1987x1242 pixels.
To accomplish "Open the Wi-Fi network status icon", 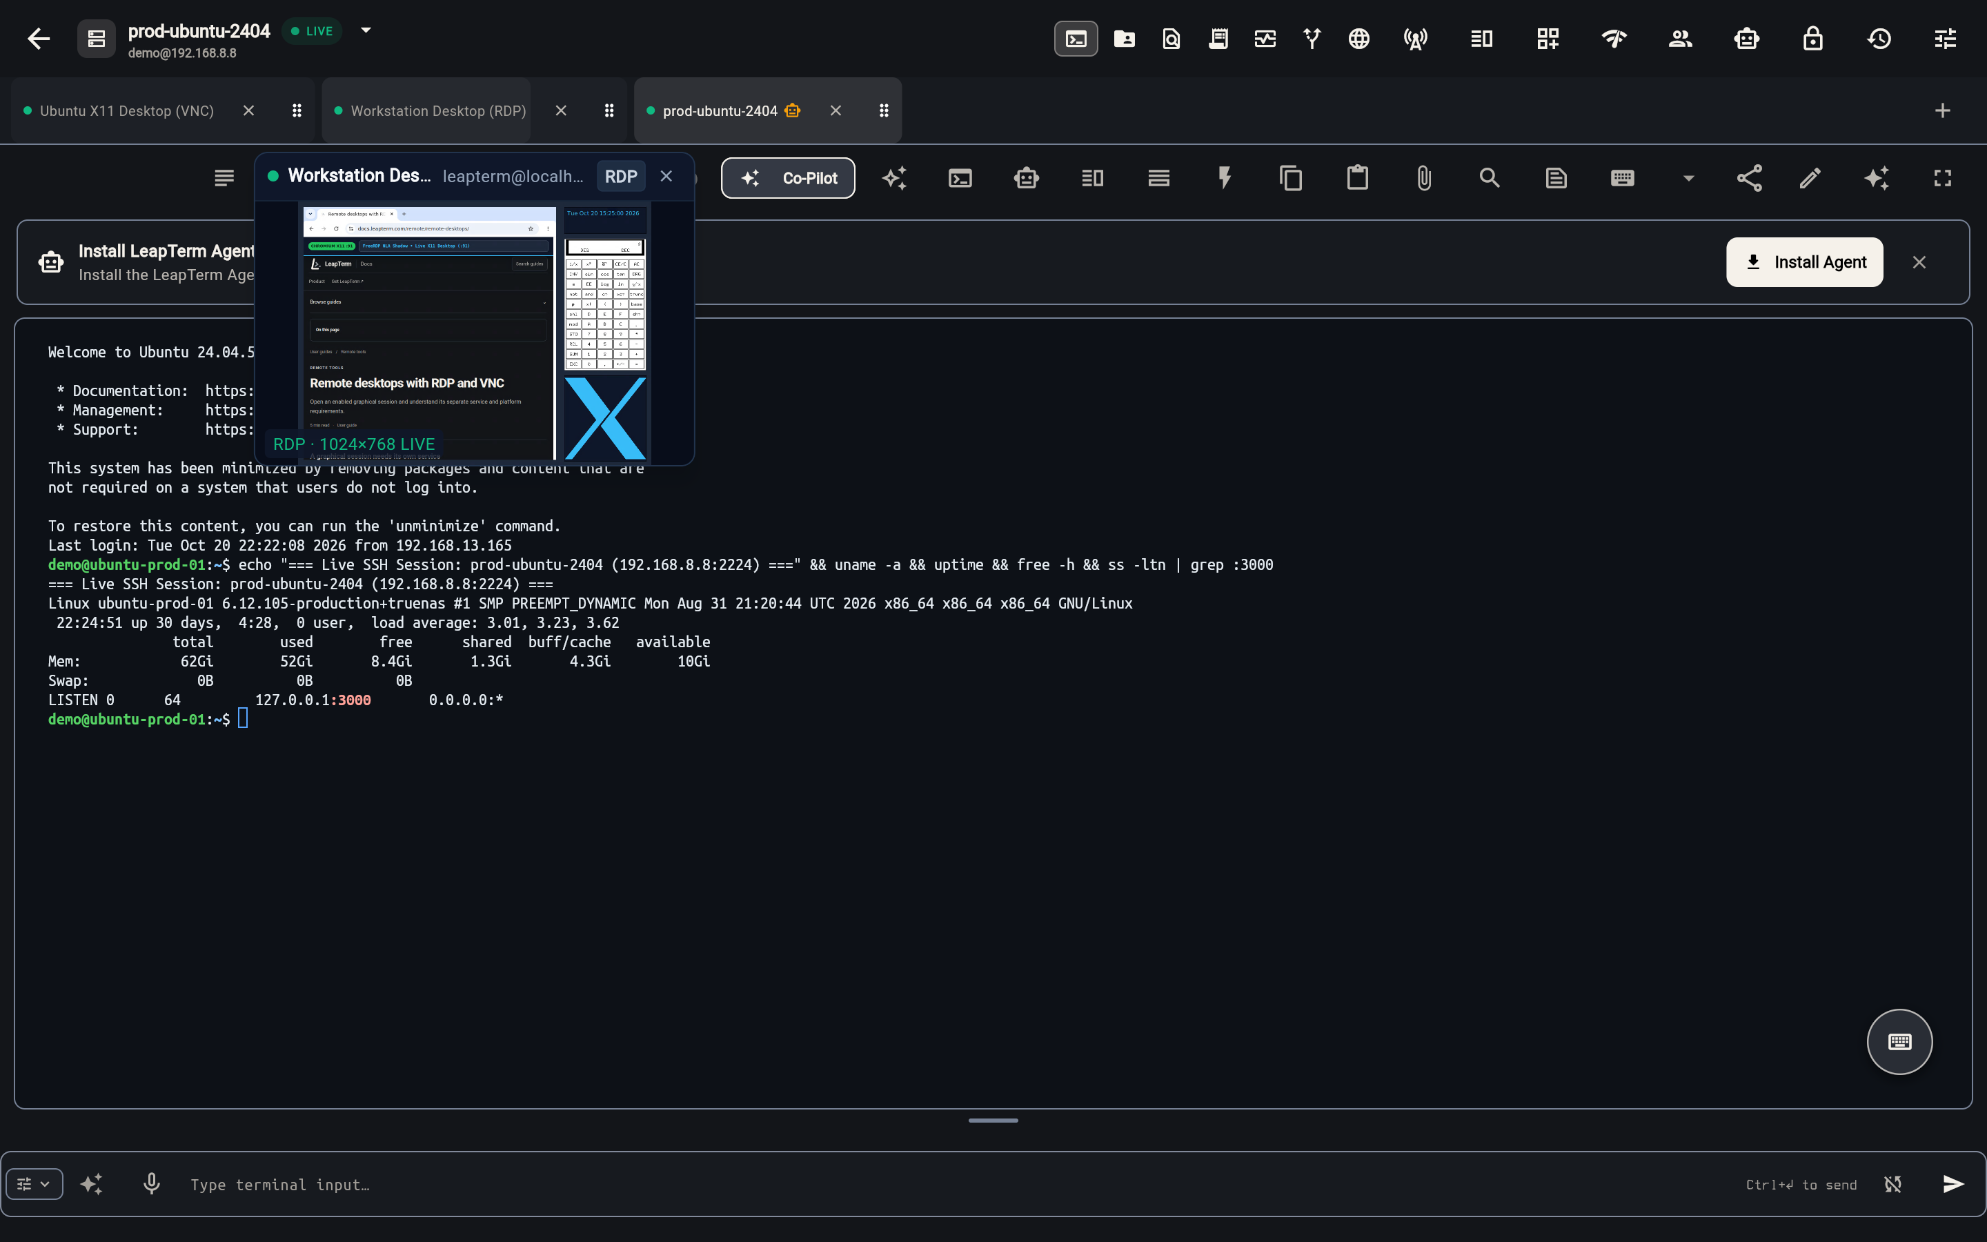I will point(1614,39).
